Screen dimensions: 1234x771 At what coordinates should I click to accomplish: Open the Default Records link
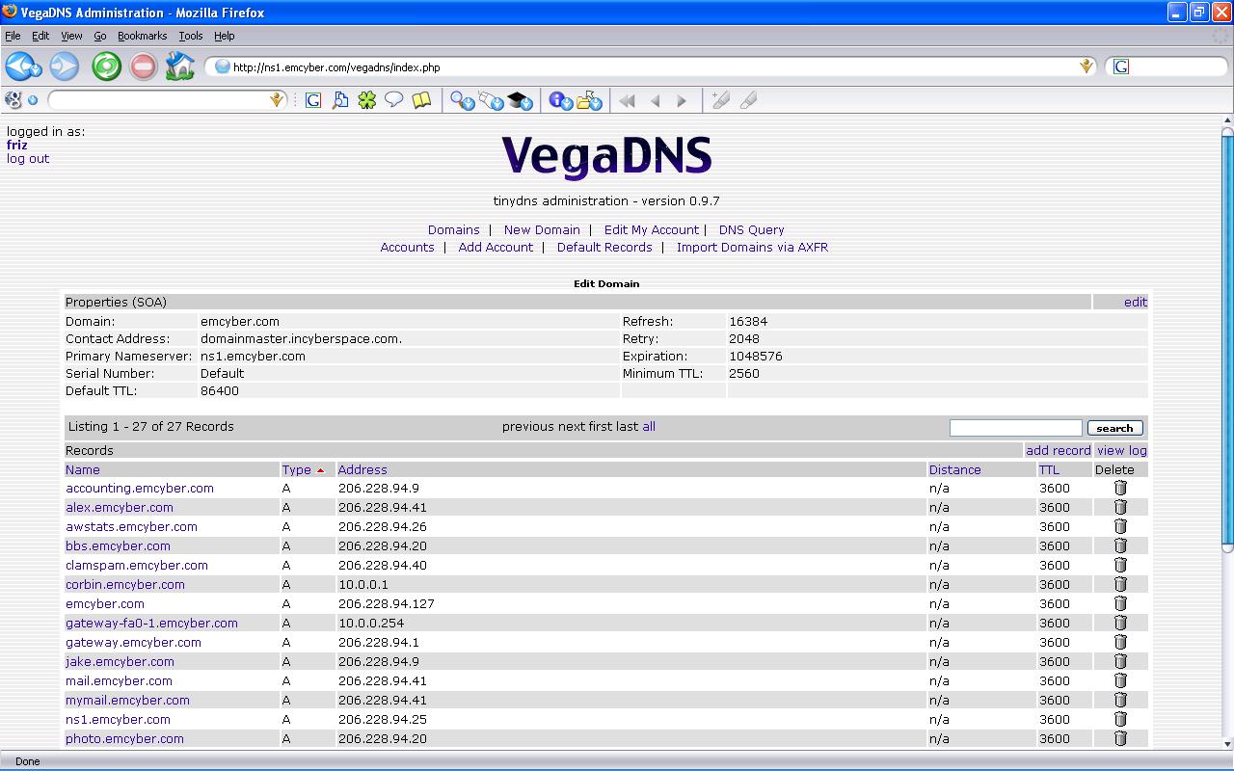pos(604,247)
